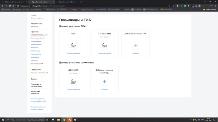Open 'Сообщения' sidebar section
The width and height of the screenshot is (218, 122).
[x=36, y=70]
